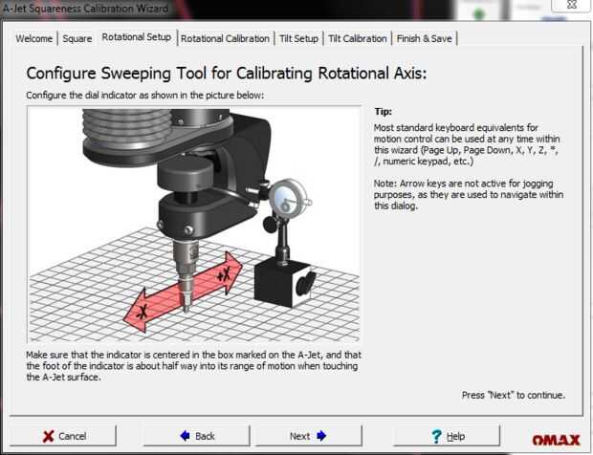Open Help for this wizard
Image resolution: width=593 pixels, height=455 pixels.
click(447, 436)
